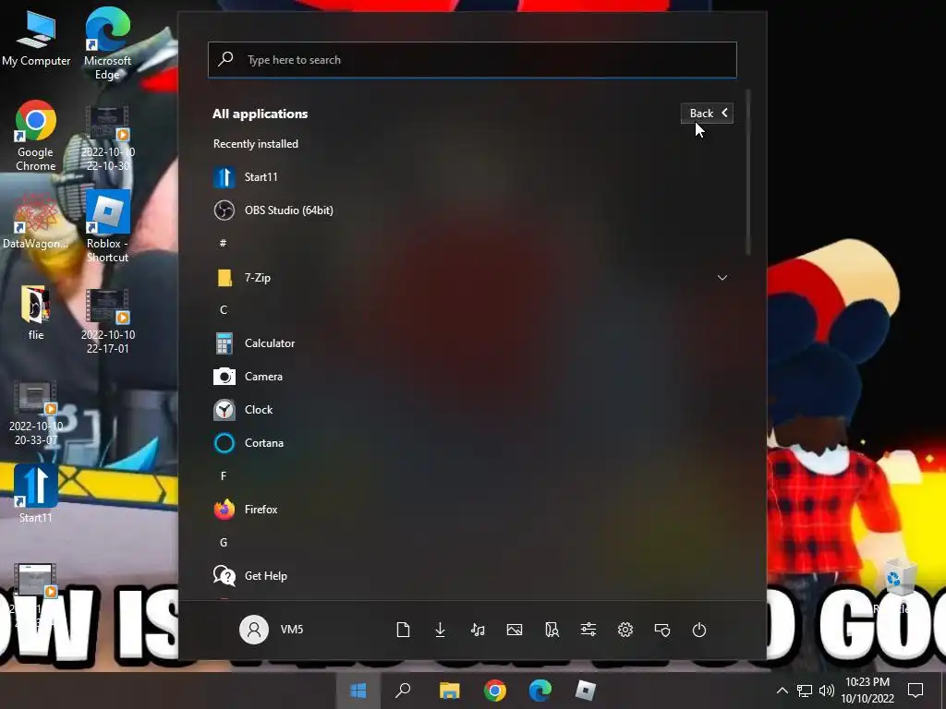Select Roblox - Shortcut desktop icon
The width and height of the screenshot is (946, 709).
107,227
